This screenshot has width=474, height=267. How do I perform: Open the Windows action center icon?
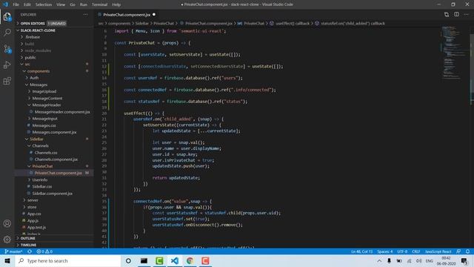pos(464,261)
